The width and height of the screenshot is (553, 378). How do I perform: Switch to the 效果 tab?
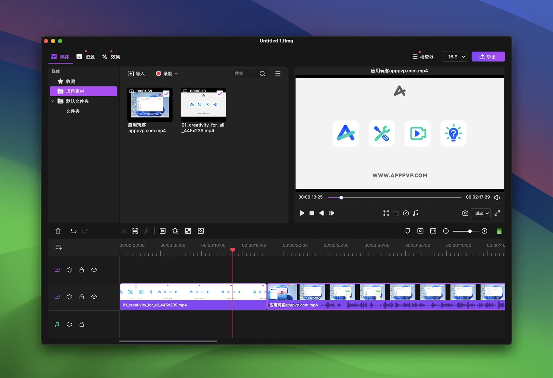[x=111, y=57]
